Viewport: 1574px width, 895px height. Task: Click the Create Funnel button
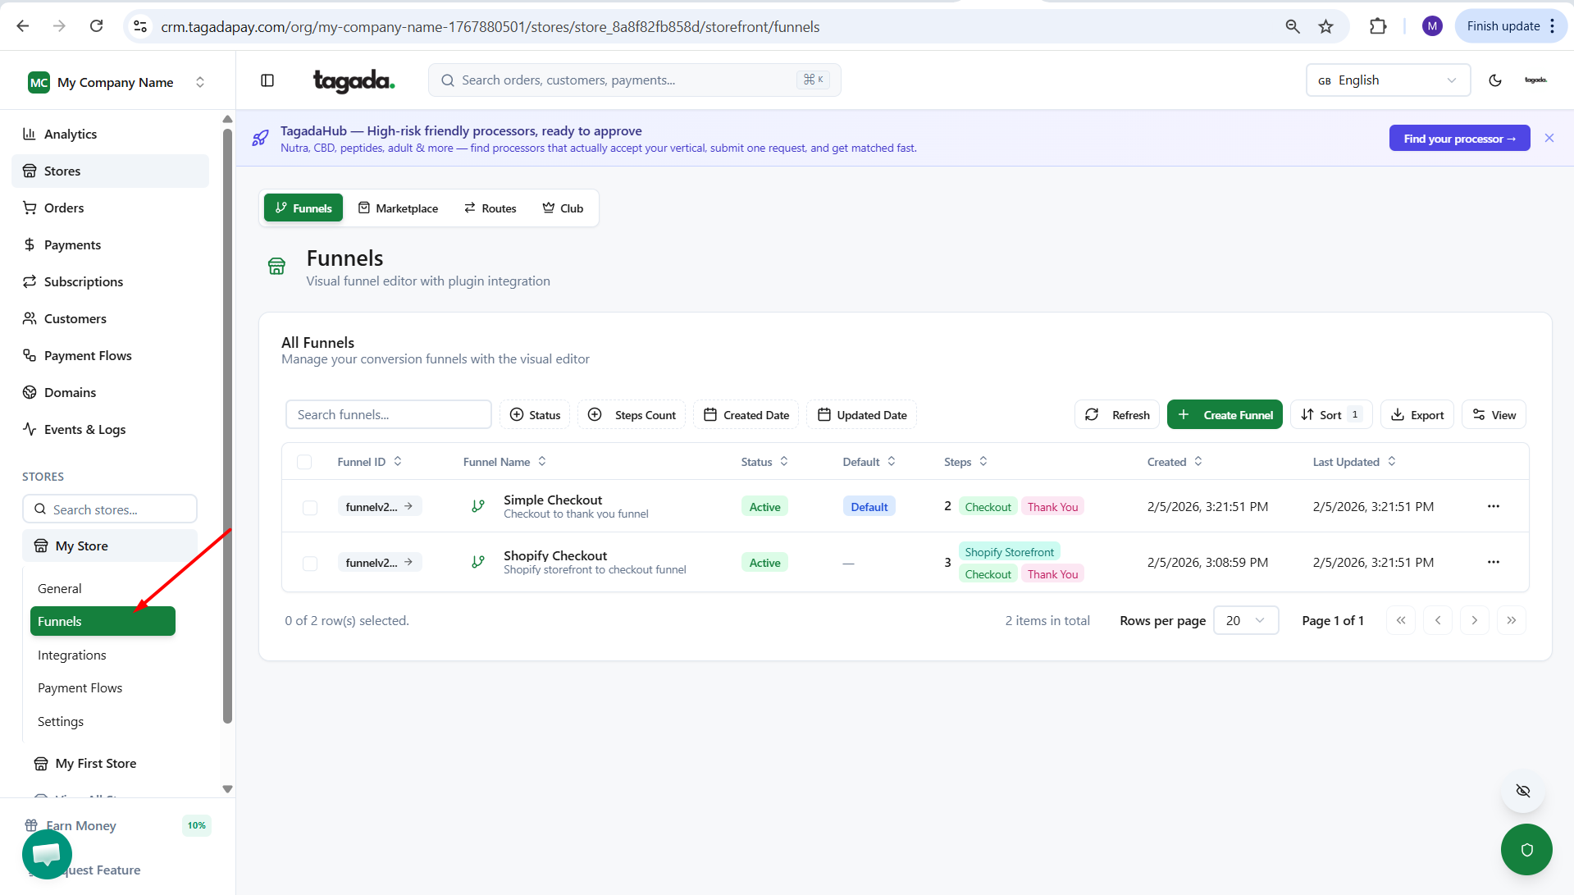click(x=1225, y=415)
